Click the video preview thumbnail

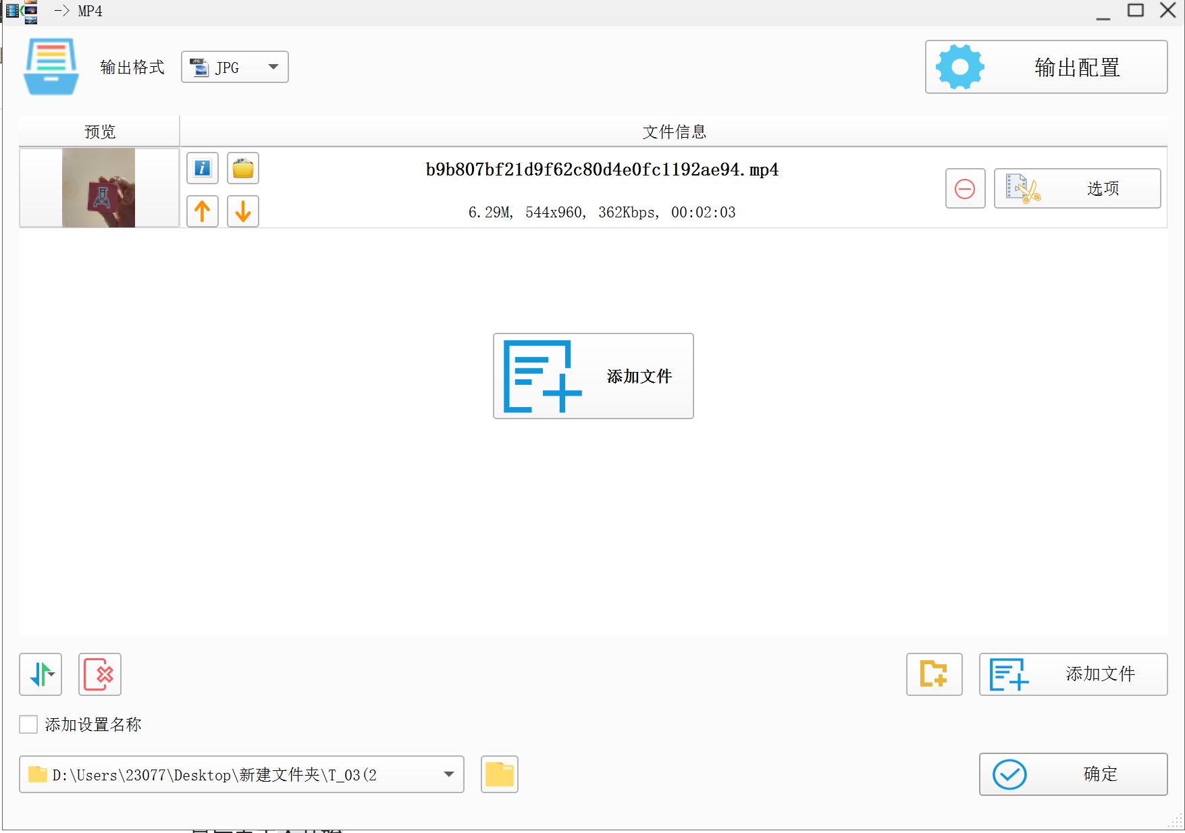pos(99,188)
